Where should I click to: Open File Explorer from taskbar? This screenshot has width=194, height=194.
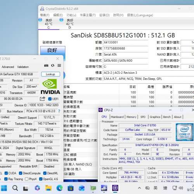coord(48,188)
